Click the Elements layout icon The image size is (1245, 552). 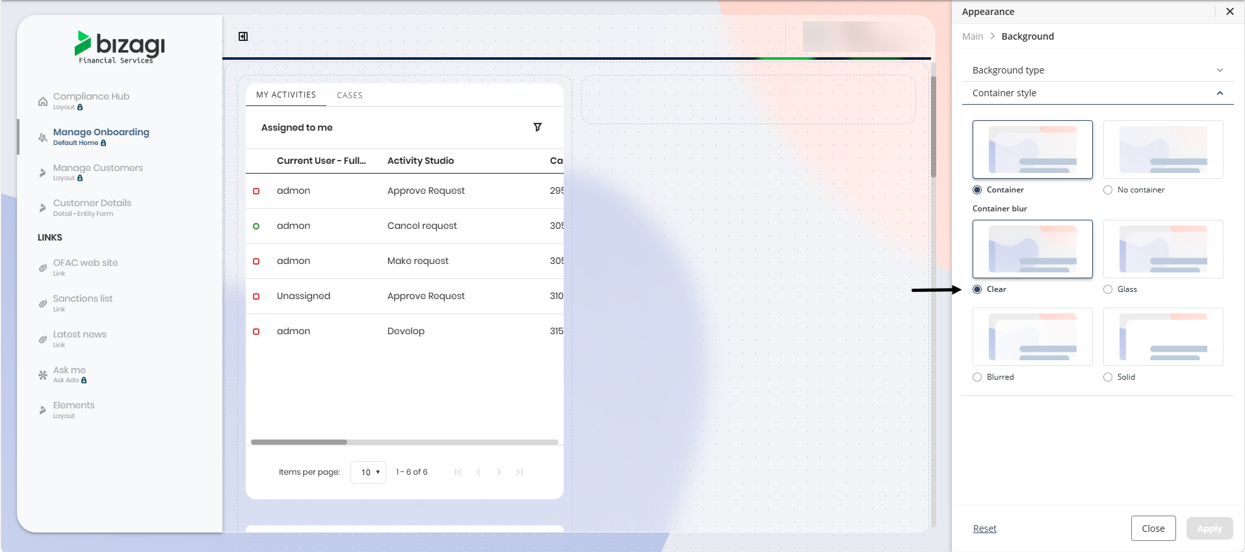[x=43, y=410]
